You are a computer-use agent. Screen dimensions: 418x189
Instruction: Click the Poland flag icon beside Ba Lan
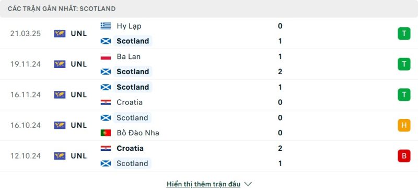click(106, 57)
